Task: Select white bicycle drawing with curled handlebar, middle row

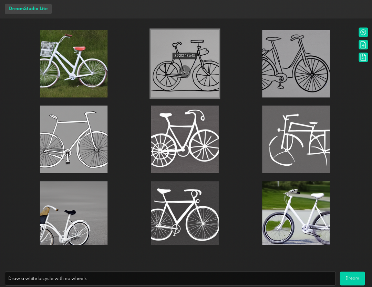Action: [x=185, y=139]
